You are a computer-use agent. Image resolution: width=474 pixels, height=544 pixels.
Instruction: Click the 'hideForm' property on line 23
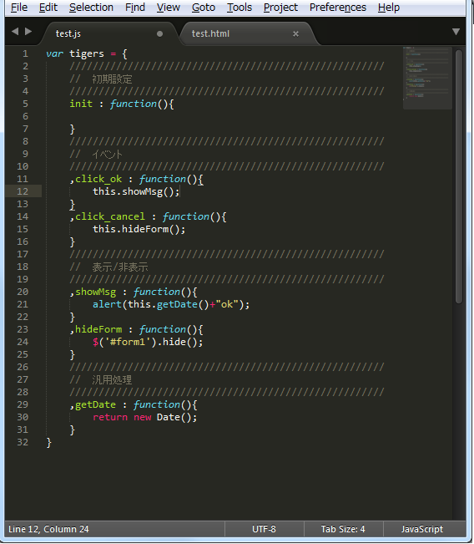(x=98, y=329)
